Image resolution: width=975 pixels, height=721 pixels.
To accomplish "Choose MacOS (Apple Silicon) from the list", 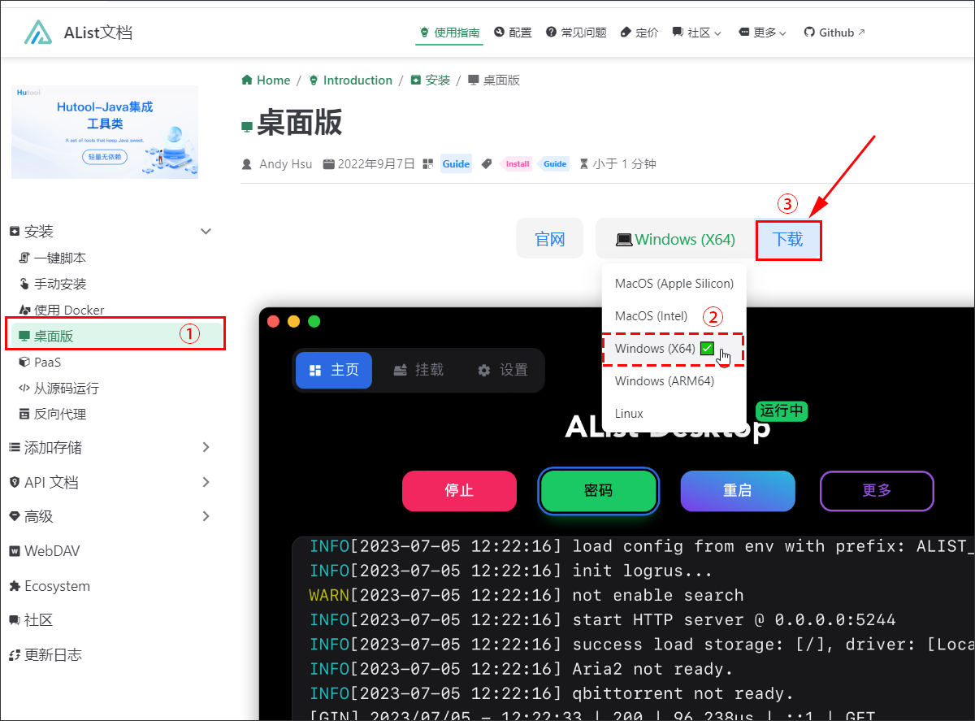I will click(674, 284).
